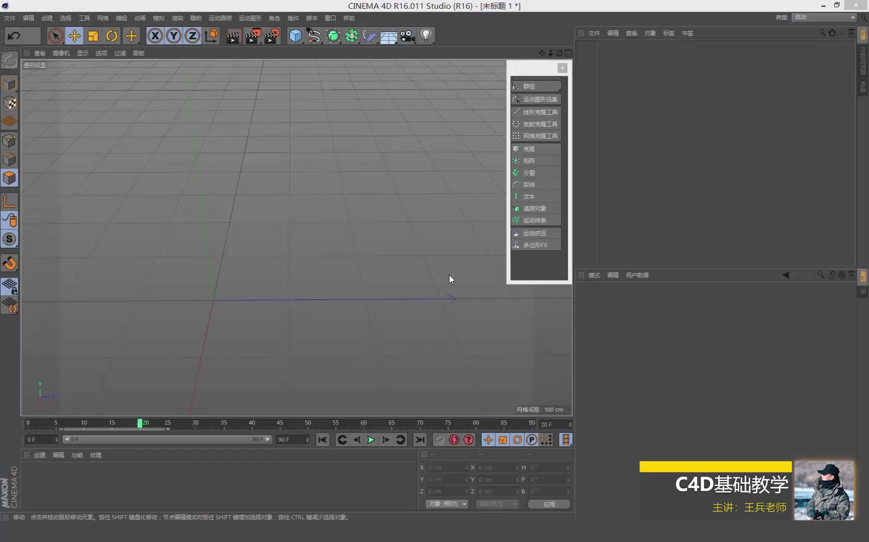Activate the Move tool

click(74, 36)
